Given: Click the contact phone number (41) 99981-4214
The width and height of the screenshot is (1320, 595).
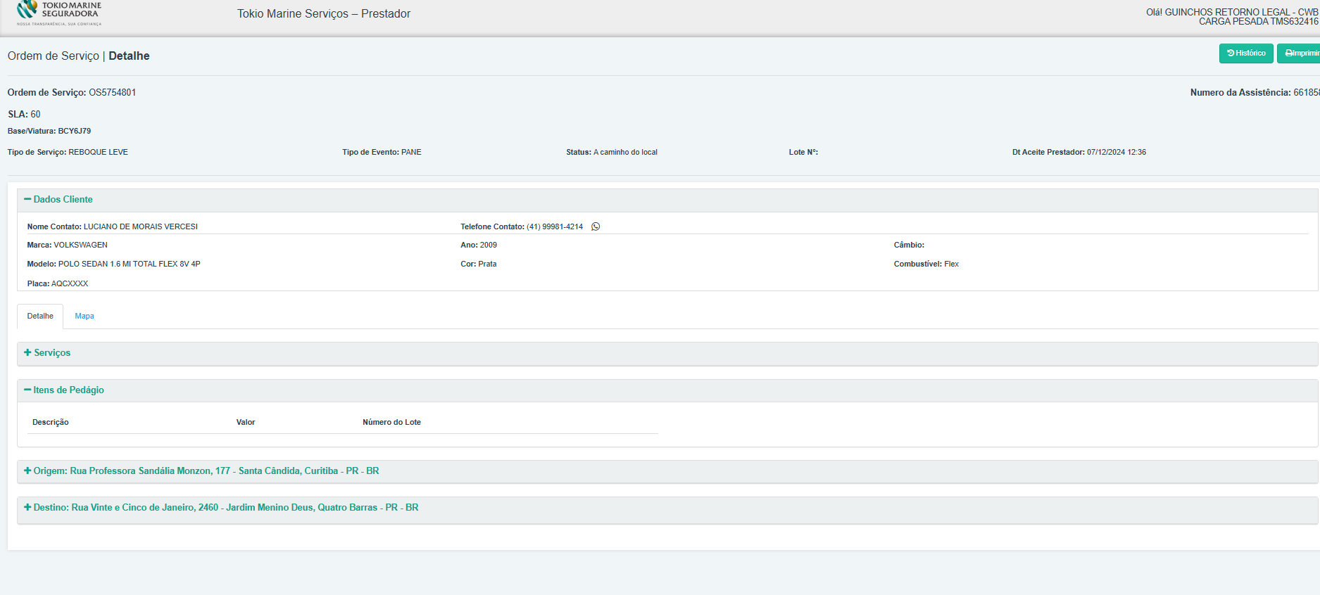Looking at the screenshot, I should (x=555, y=227).
